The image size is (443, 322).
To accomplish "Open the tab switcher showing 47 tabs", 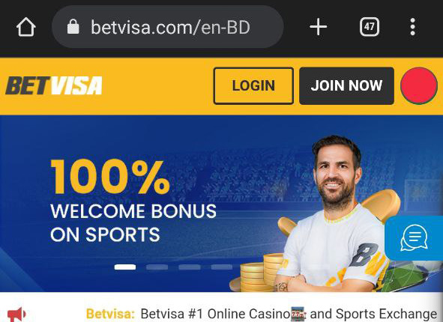I will [x=370, y=27].
